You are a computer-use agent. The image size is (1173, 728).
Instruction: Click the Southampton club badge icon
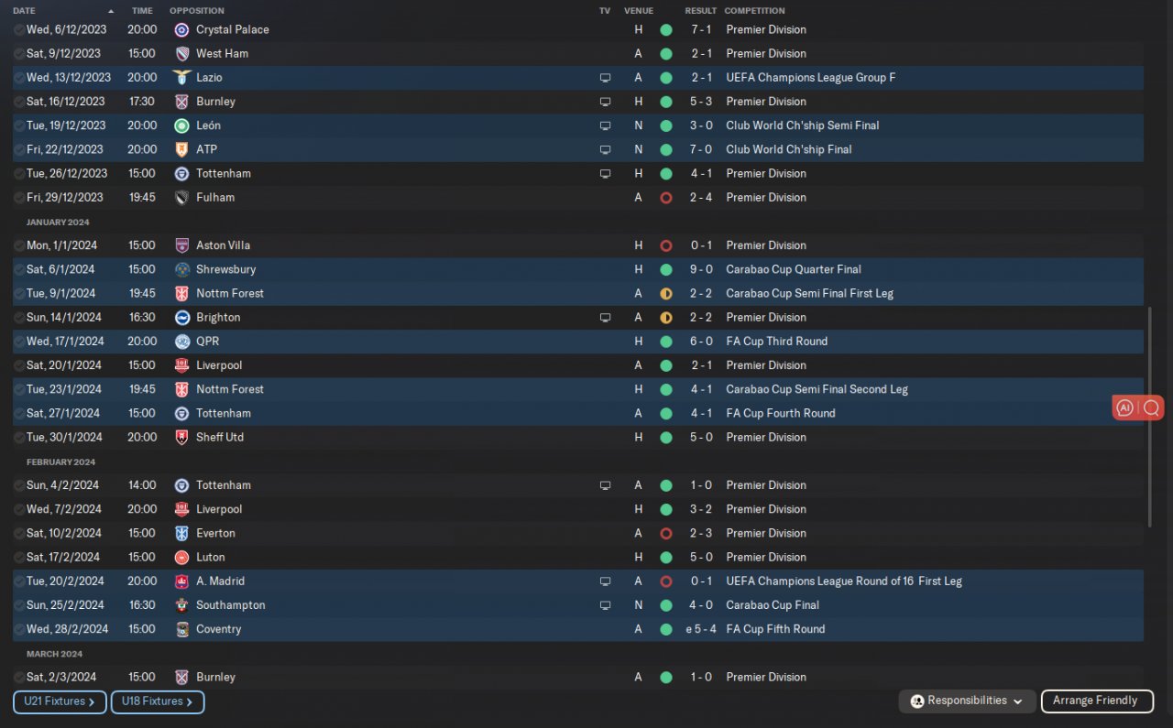[x=181, y=605]
